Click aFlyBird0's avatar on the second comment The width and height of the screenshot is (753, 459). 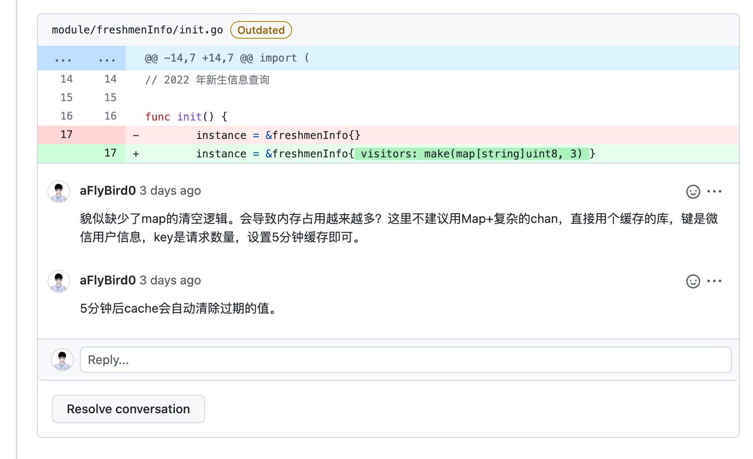59,281
